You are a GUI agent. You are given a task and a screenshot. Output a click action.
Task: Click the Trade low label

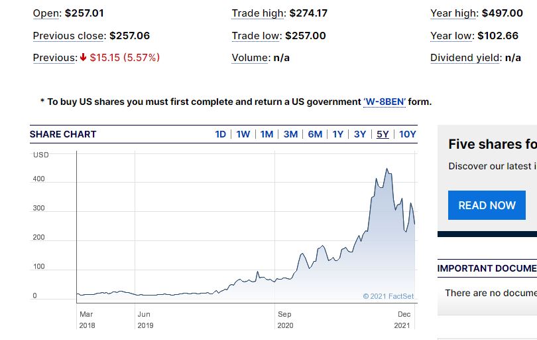coord(257,36)
